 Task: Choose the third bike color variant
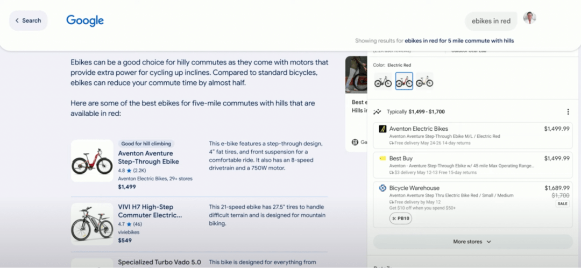tap(424, 81)
